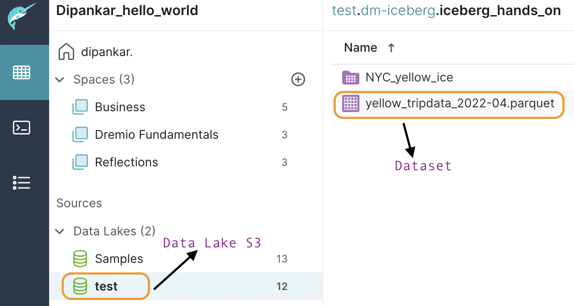This screenshot has width=574, height=306.
Task: Select yellow_tripdata_2022-04.parquet dataset row
Action: pos(459,103)
